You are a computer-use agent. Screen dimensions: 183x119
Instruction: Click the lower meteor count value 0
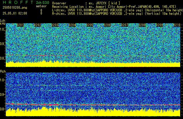41,13
